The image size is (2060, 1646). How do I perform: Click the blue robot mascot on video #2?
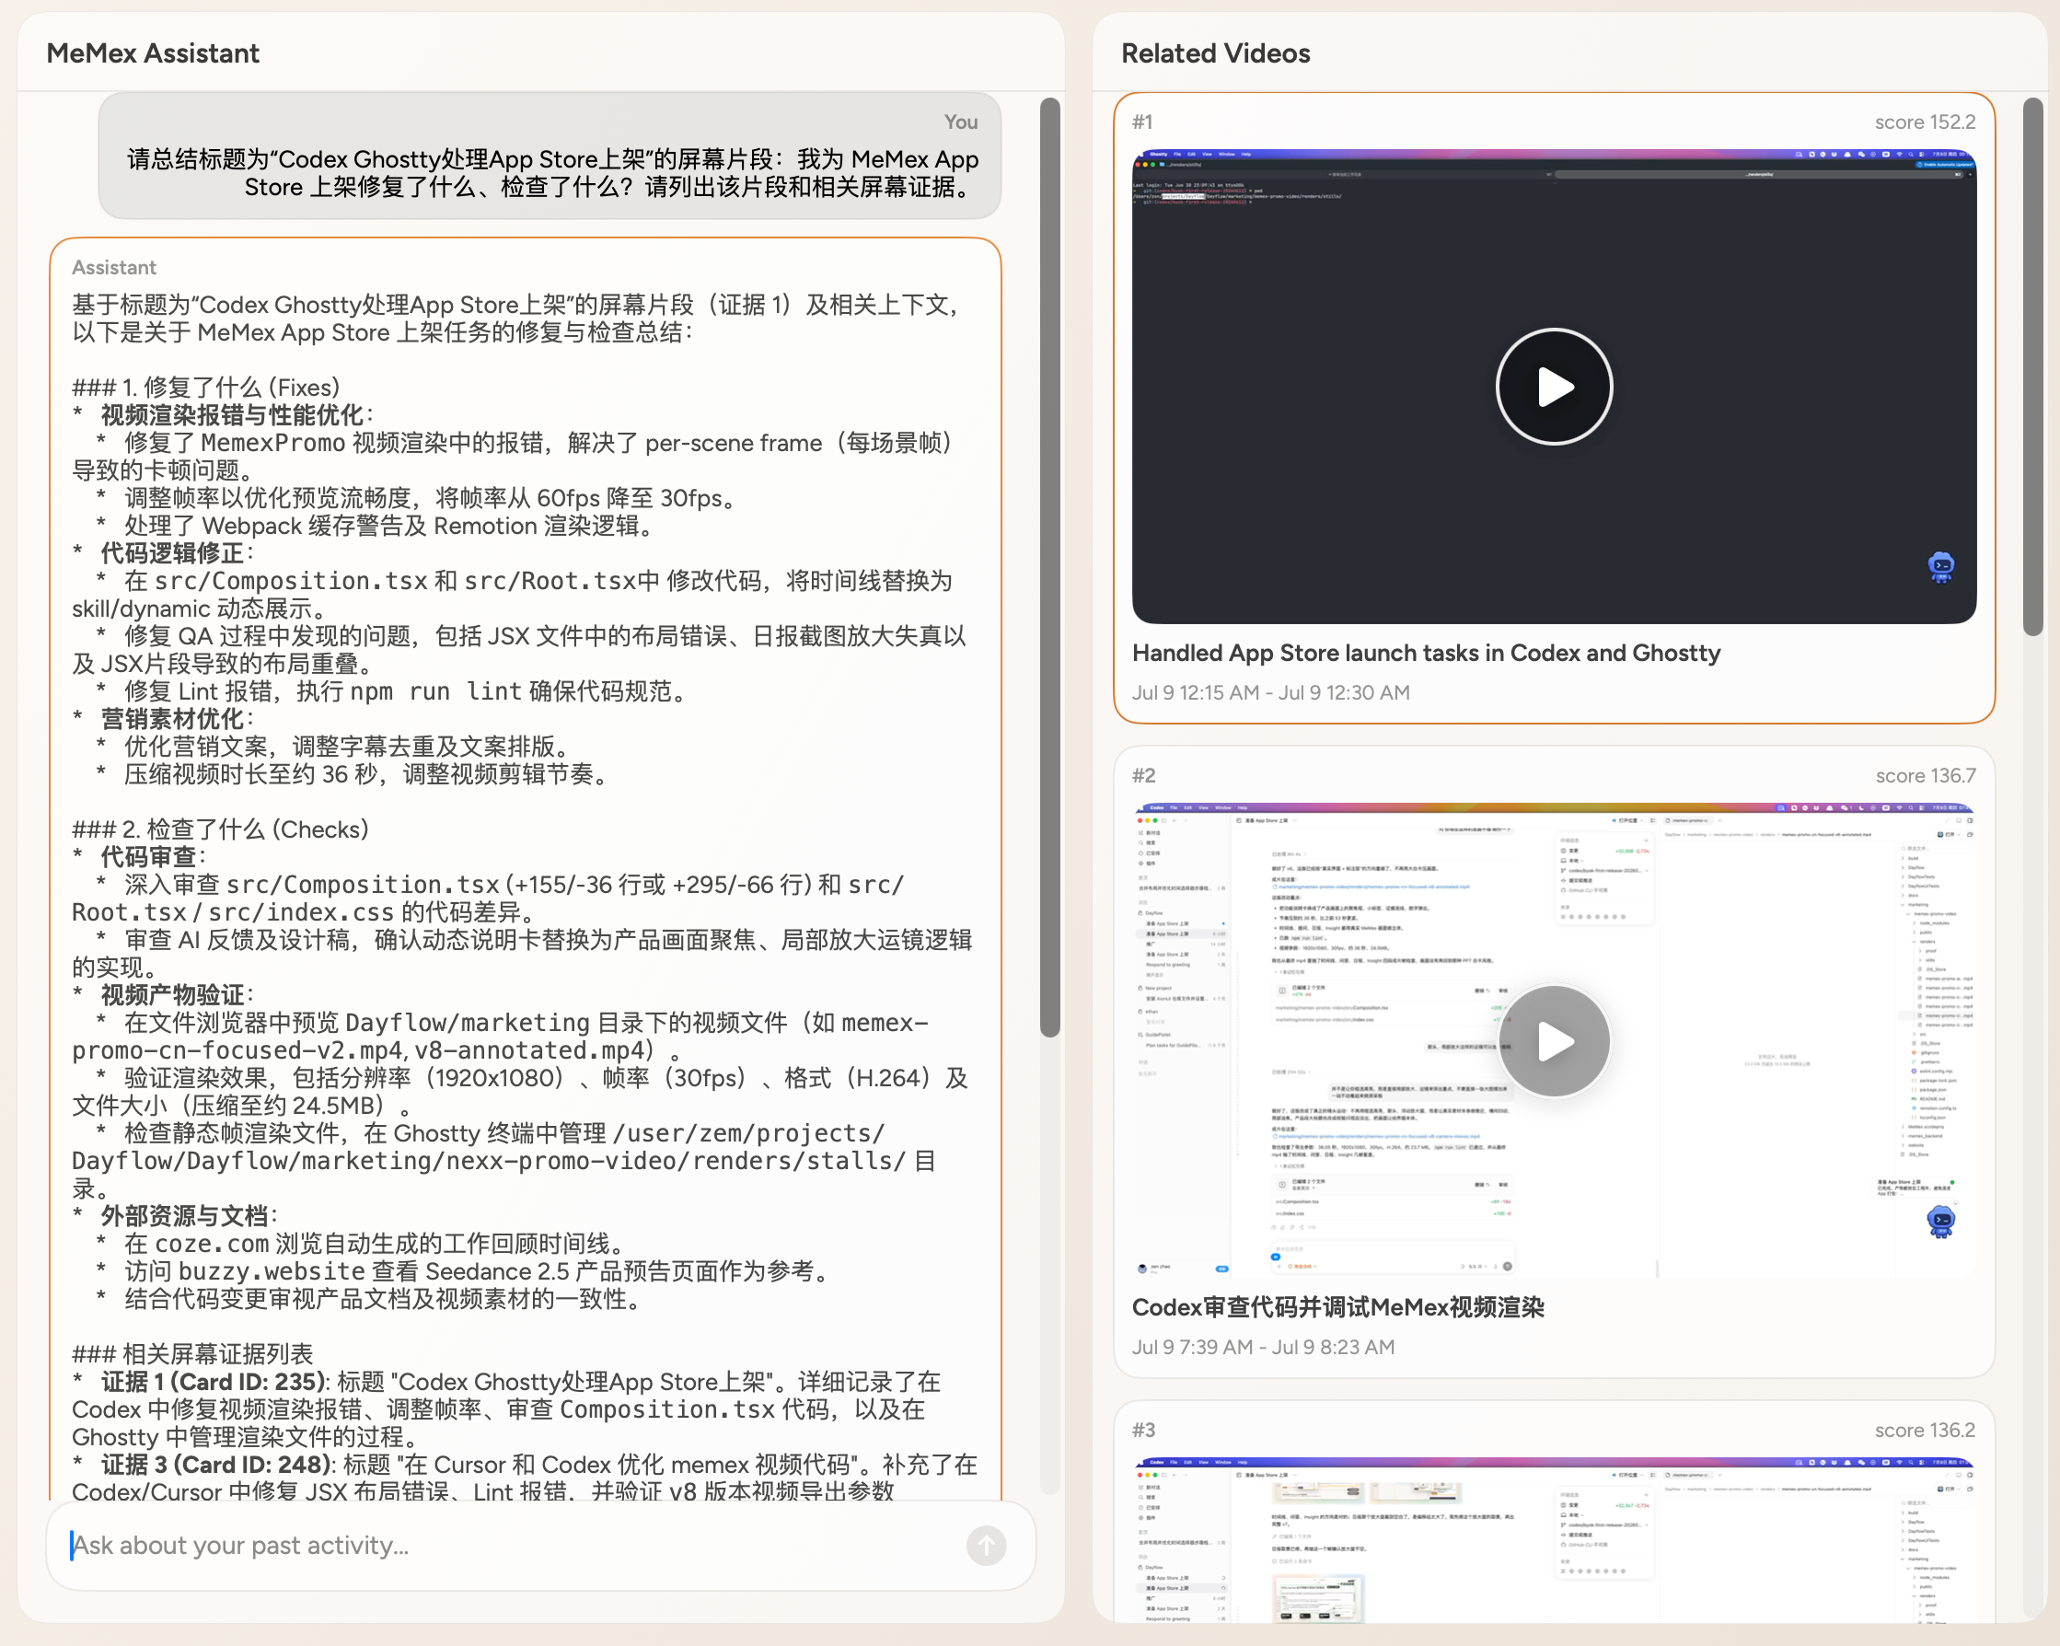pos(1940,1221)
